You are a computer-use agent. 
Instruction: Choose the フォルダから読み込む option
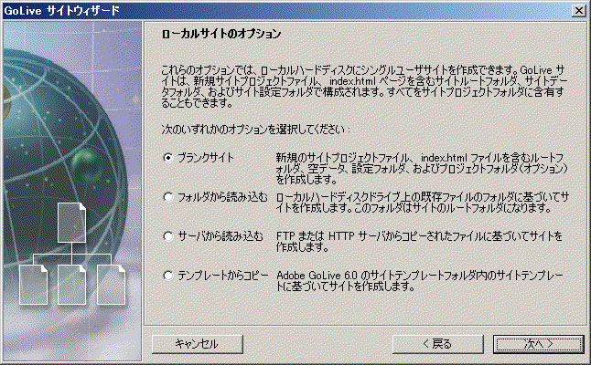[x=167, y=196]
